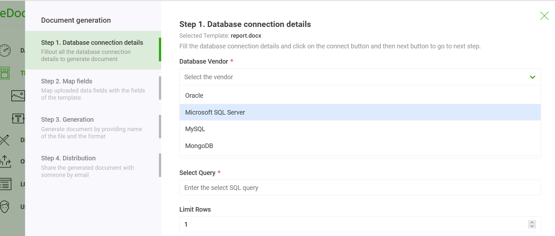
Task: Select MongoDB from the vendor list
Action: click(360, 146)
